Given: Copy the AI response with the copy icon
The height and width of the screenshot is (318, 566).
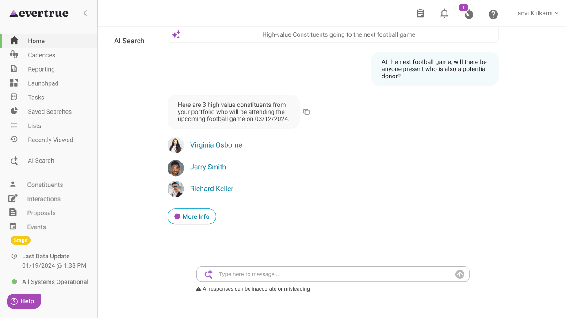Looking at the screenshot, I should (306, 112).
